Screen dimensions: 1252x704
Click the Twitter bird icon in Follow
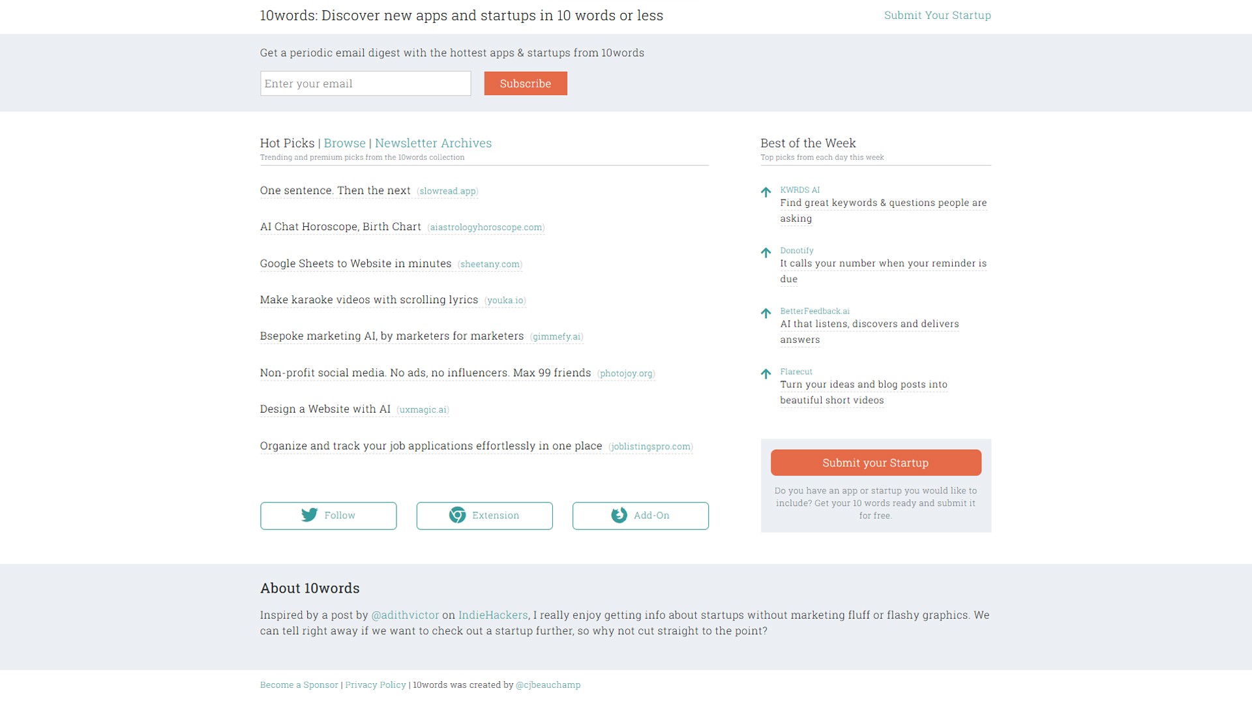click(x=310, y=515)
